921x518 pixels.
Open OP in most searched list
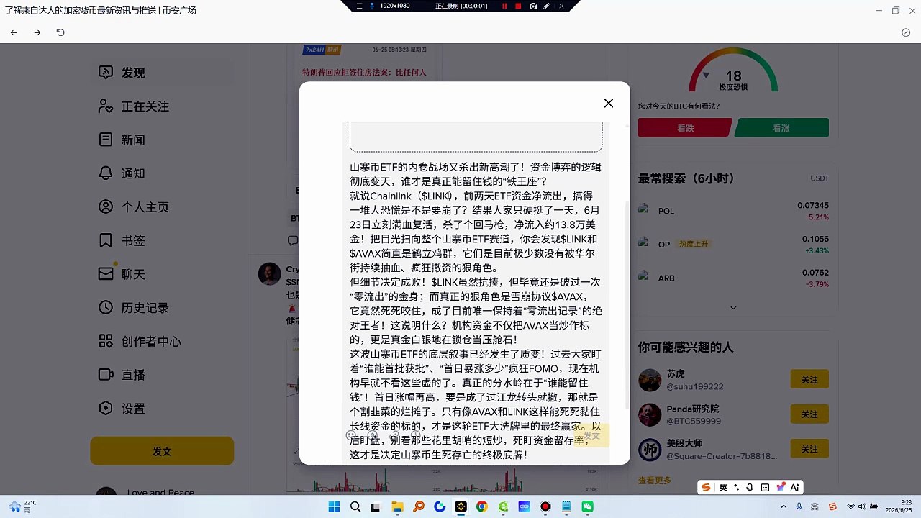[x=733, y=245]
